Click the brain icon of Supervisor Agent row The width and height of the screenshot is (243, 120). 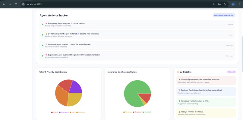46,55
